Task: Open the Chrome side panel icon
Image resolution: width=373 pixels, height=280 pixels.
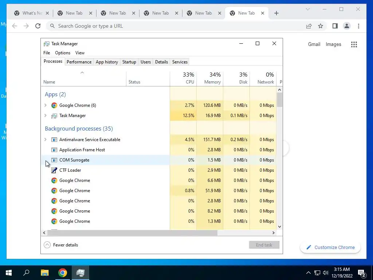Action: 335,26
